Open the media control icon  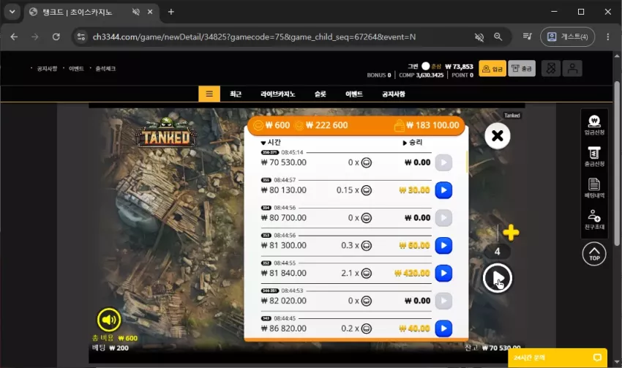(x=527, y=37)
